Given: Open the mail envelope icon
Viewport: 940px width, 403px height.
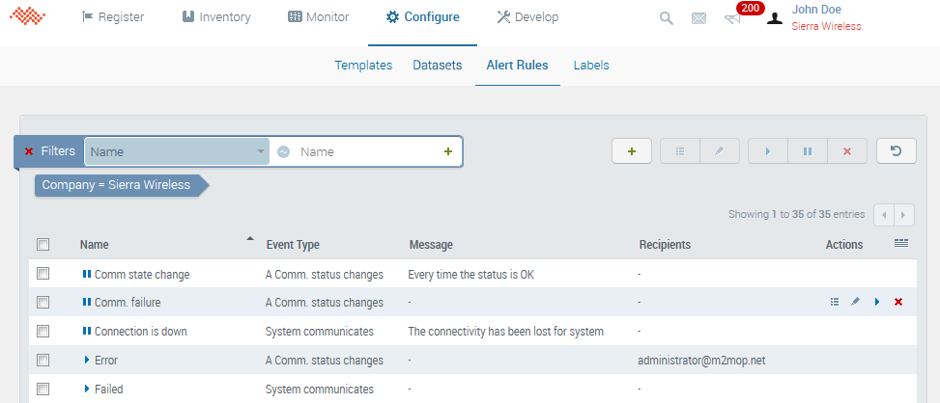Looking at the screenshot, I should coord(698,18).
